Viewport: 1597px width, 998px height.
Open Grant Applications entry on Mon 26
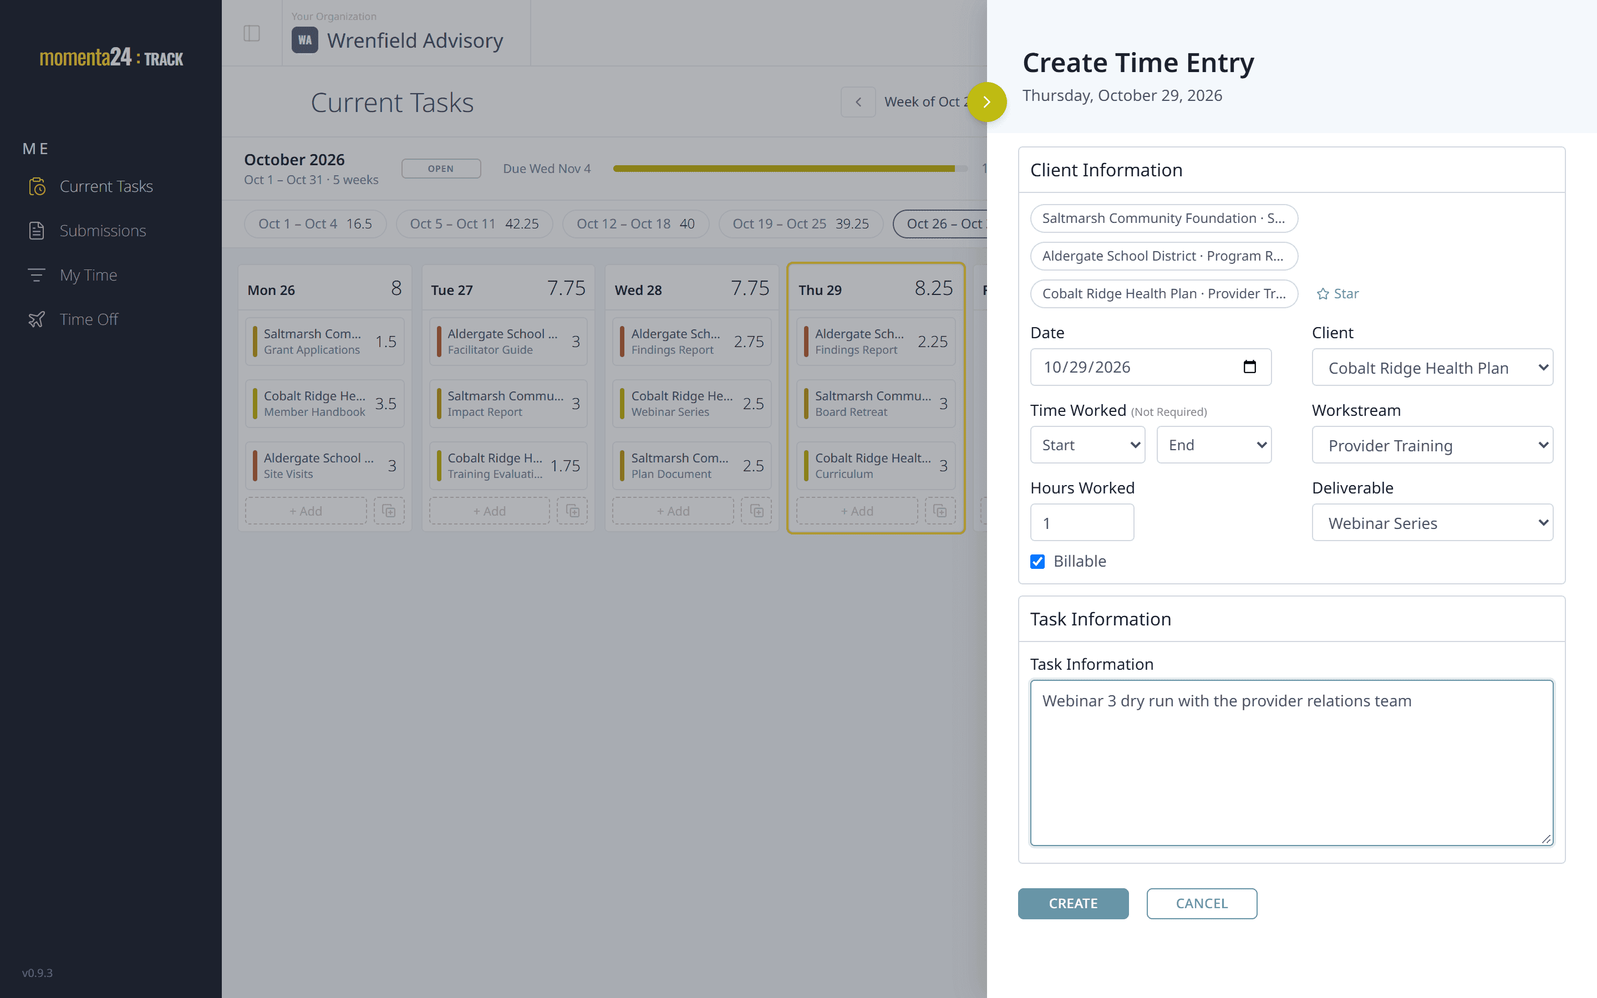pos(325,341)
